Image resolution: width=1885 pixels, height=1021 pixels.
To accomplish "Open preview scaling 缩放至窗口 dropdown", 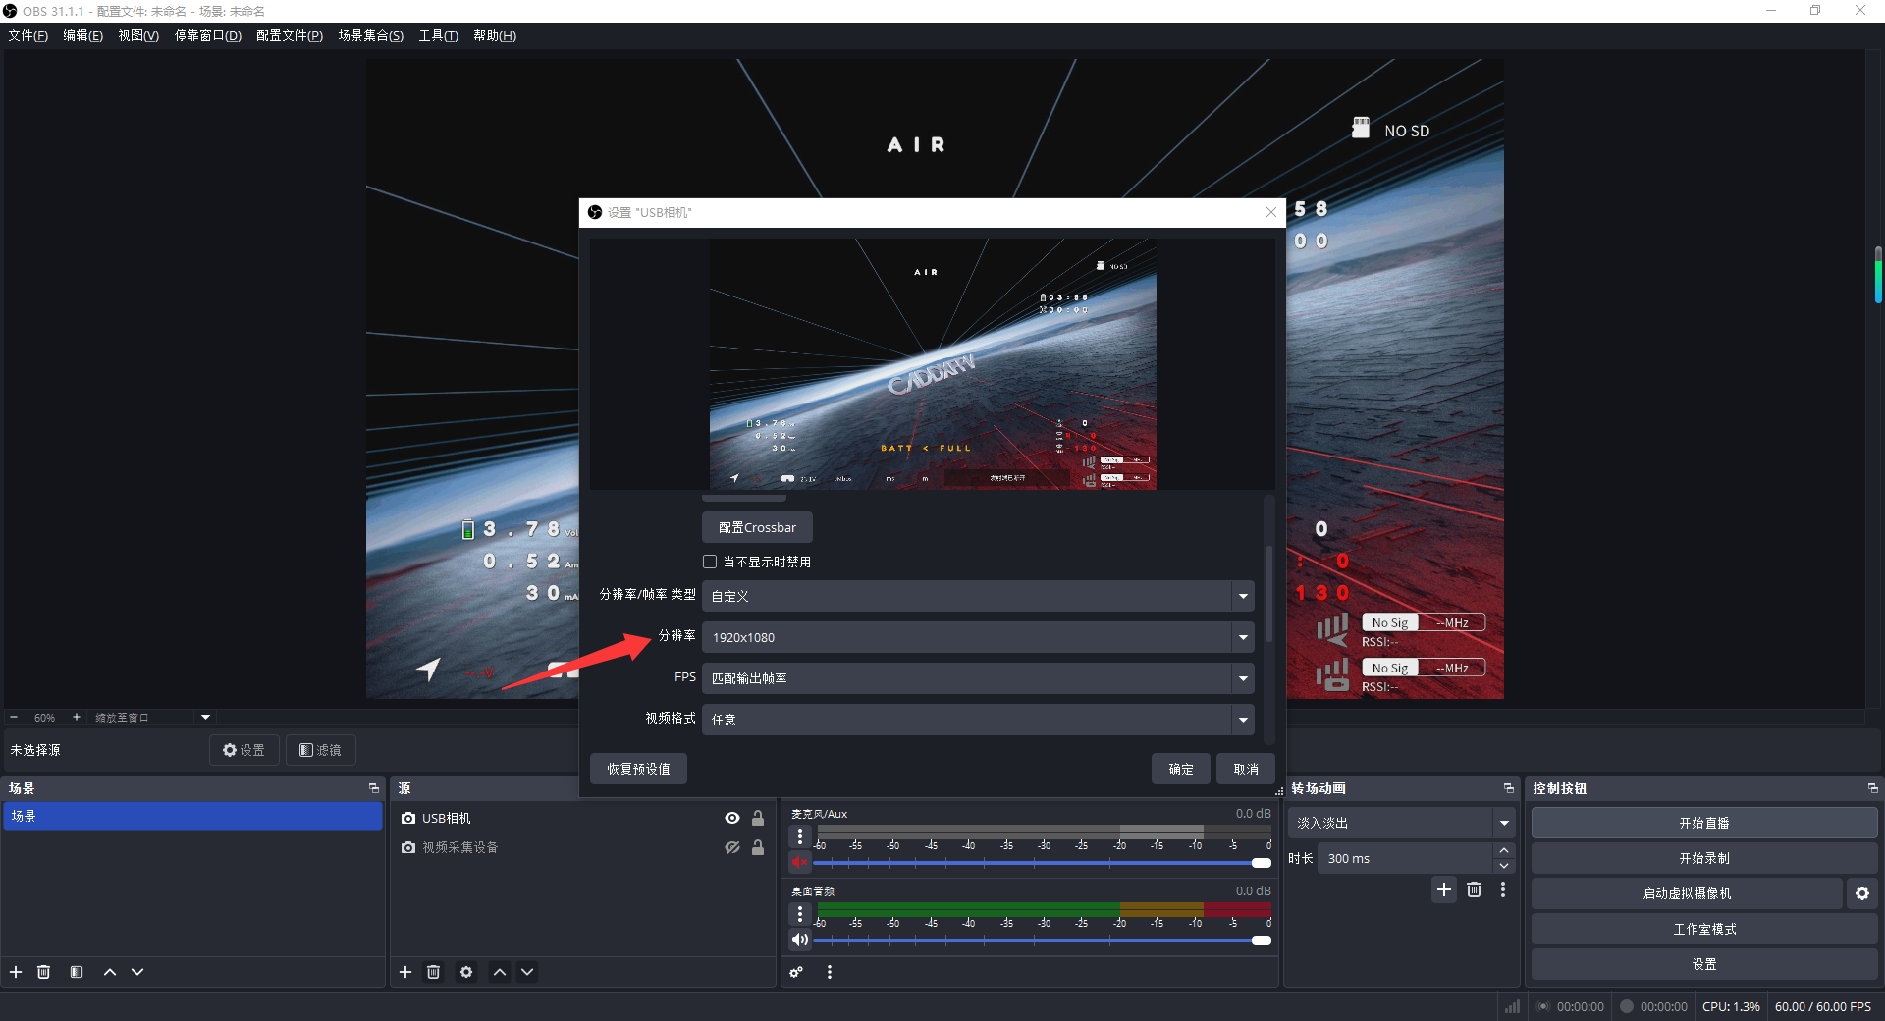I will (x=151, y=718).
